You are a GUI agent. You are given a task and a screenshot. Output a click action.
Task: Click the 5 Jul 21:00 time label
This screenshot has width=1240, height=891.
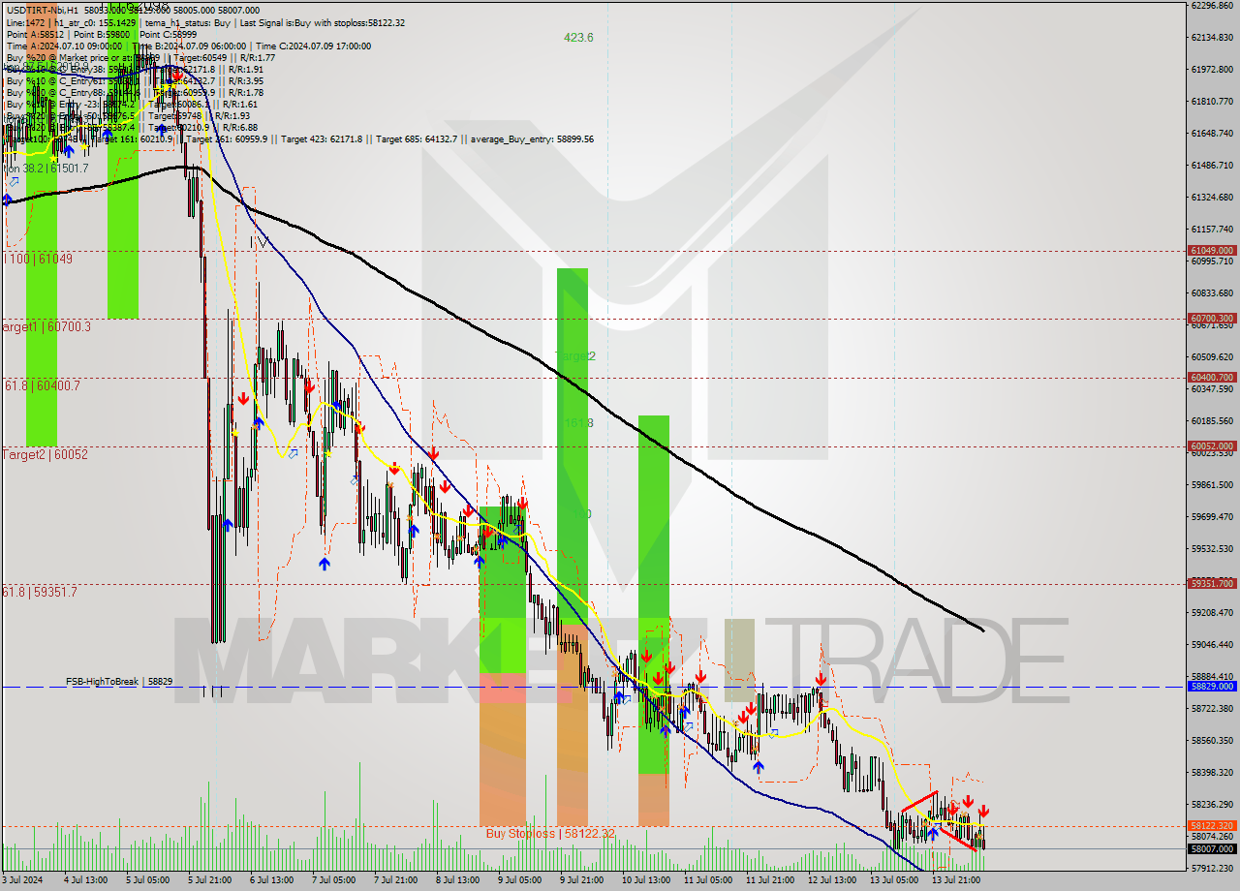(210, 880)
